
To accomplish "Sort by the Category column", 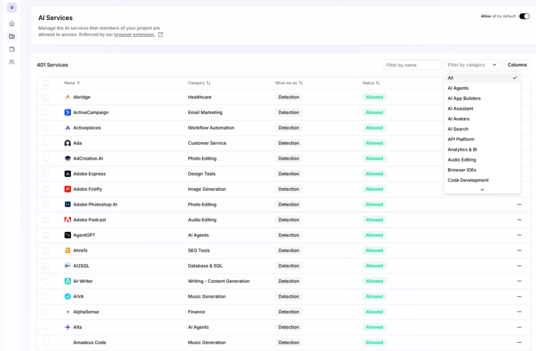I will [199, 83].
